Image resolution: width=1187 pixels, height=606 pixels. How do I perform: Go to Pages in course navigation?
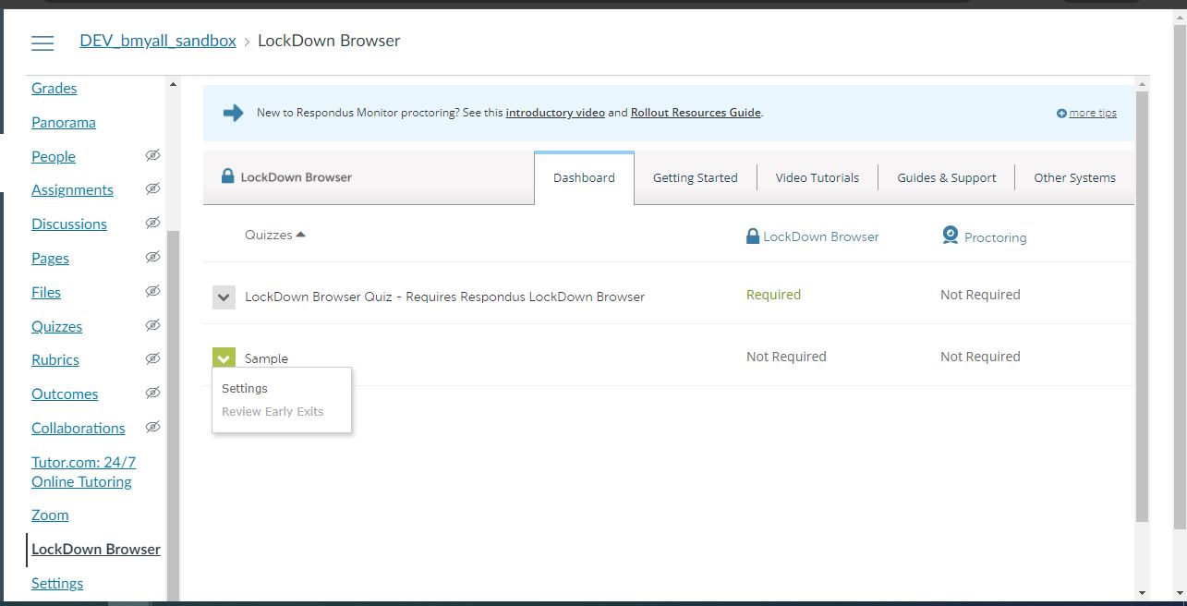[x=50, y=259]
